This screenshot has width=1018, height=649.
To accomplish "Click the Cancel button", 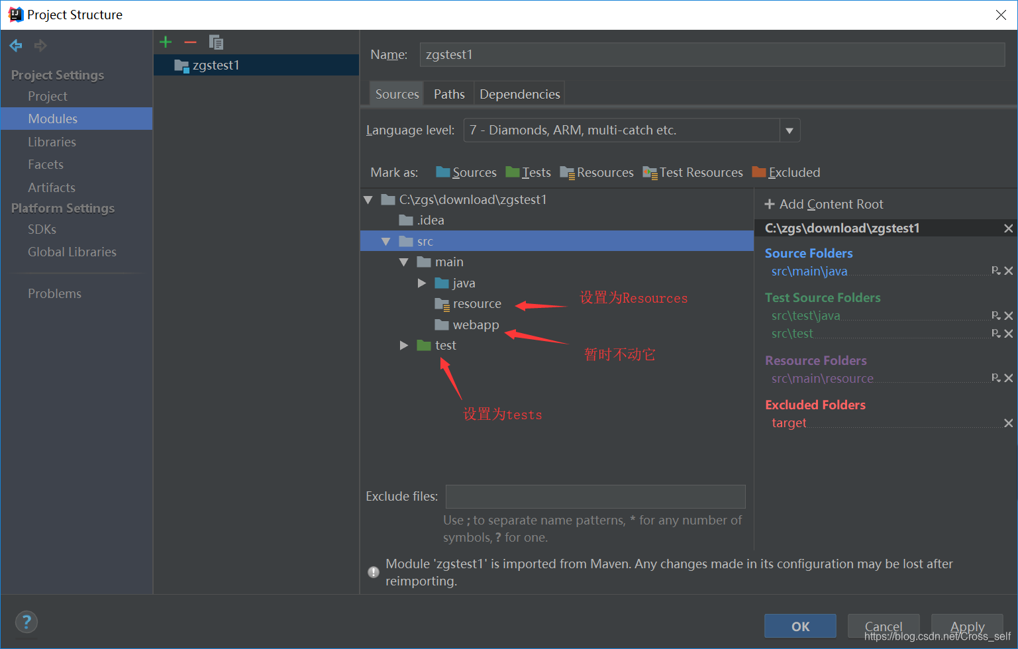I will tap(884, 626).
